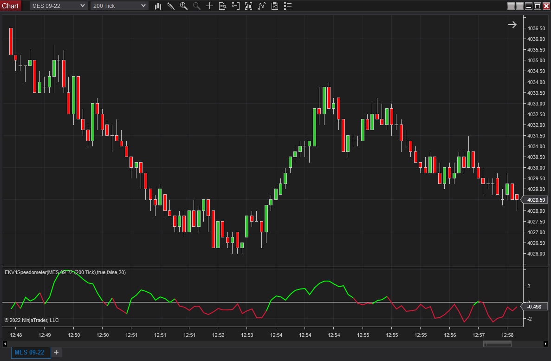
Task: Click the NinjaTrader copyright text
Action: pos(32,320)
